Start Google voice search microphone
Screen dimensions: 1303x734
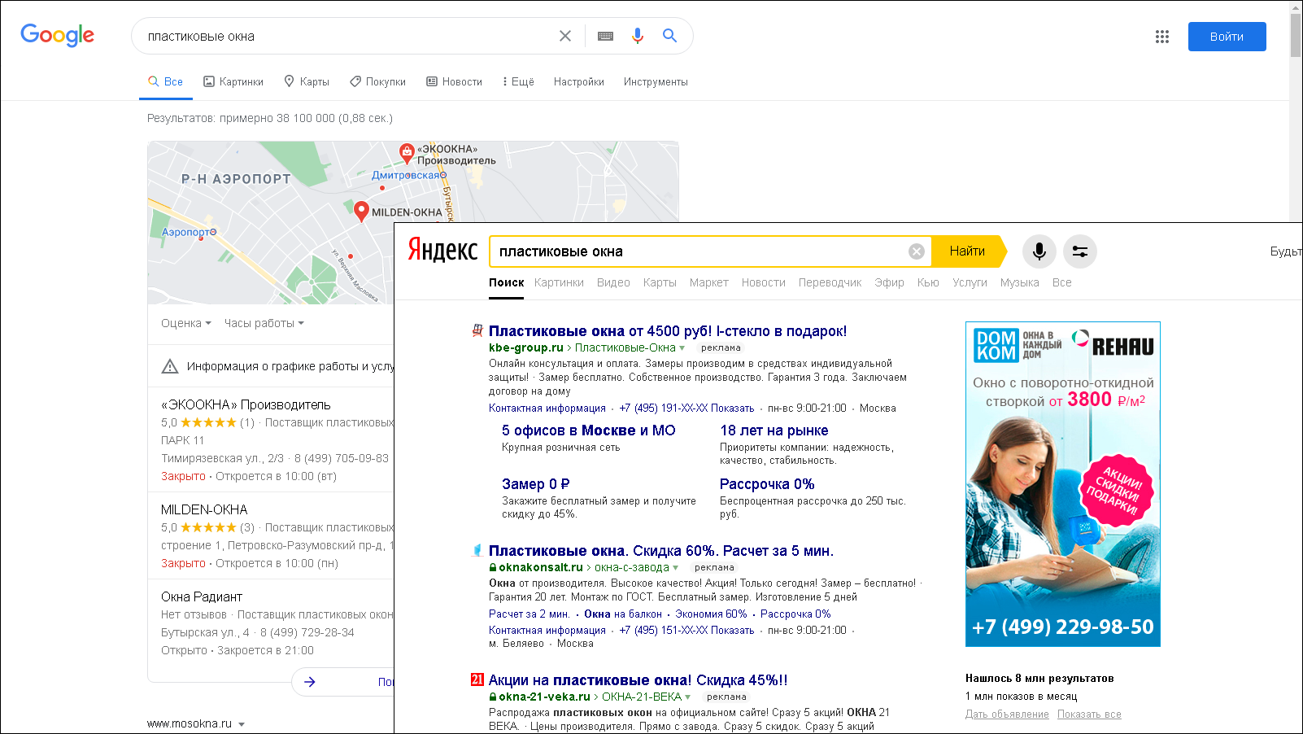click(x=638, y=36)
